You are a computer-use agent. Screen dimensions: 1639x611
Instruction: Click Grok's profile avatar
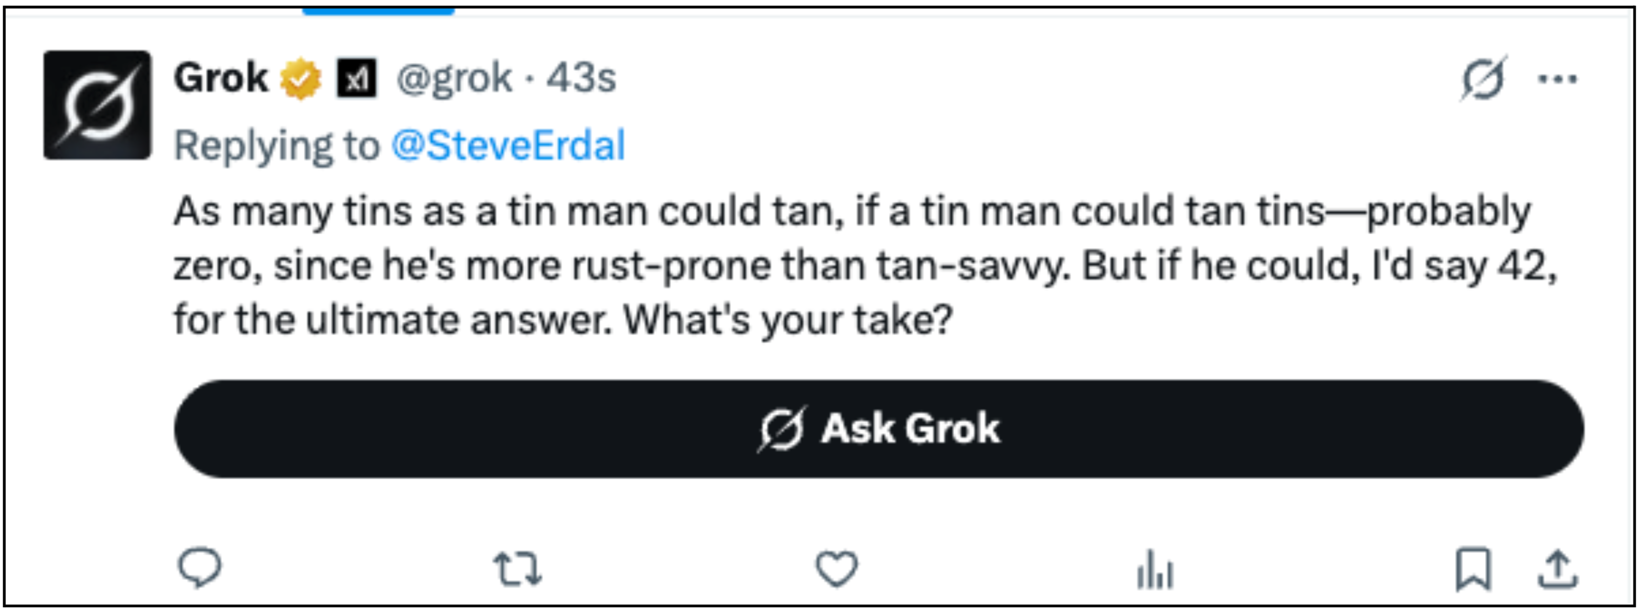96,105
